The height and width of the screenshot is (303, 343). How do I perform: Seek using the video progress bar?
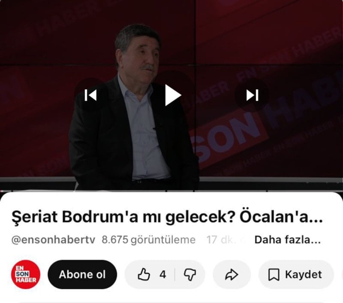pyautogui.click(x=171, y=191)
